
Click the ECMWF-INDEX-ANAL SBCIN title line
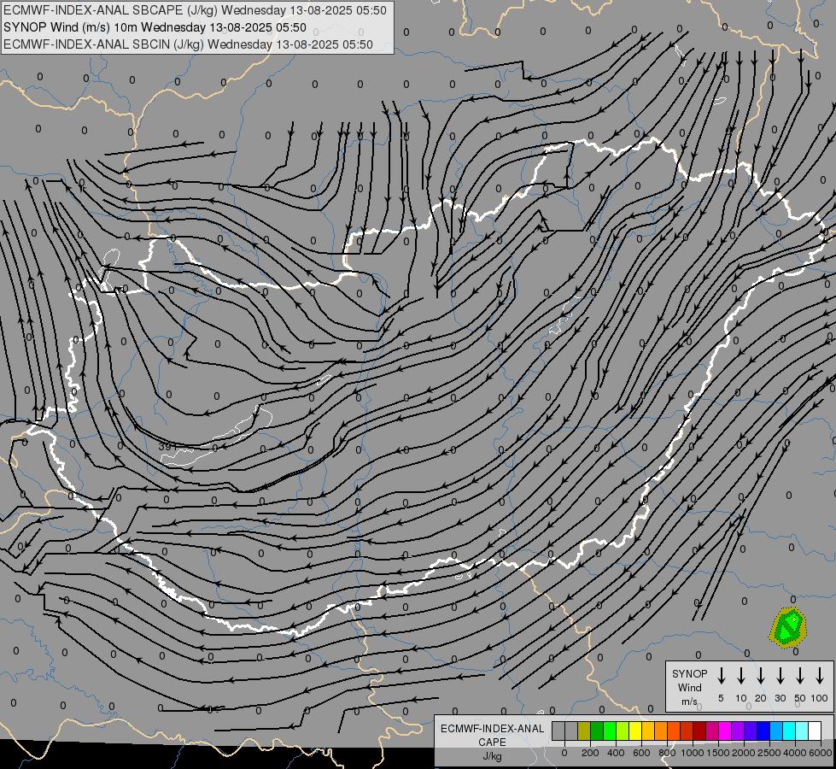pyautogui.click(x=188, y=44)
